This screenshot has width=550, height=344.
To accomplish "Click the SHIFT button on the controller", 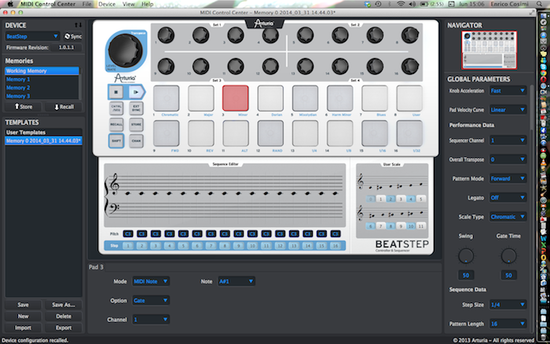I will [x=115, y=141].
